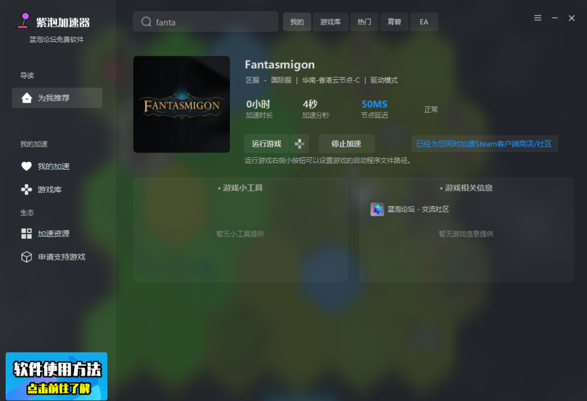
Task: Click the game path settings icon next to 运行游戏
Action: click(299, 143)
